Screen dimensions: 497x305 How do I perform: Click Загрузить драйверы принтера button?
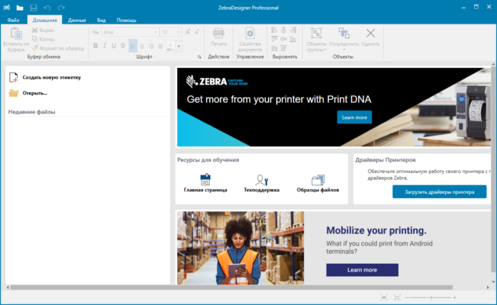pyautogui.click(x=439, y=192)
